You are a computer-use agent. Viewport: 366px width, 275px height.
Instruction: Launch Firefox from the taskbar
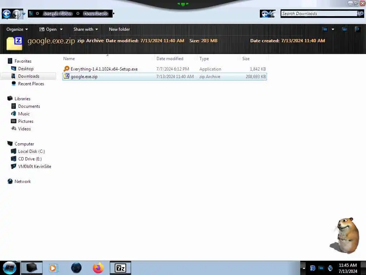(98, 268)
